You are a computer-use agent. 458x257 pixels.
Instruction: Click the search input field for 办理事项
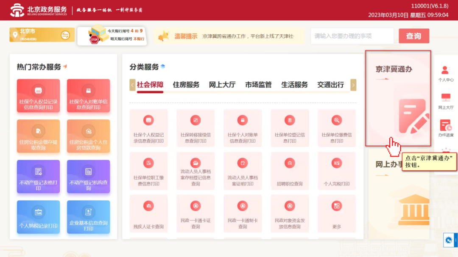352,36
